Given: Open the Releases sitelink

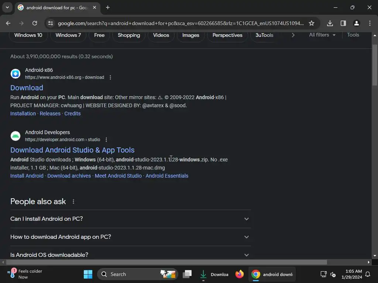Looking at the screenshot, I should tap(50, 113).
